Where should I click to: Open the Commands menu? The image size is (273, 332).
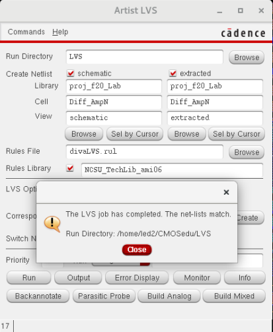click(x=26, y=32)
